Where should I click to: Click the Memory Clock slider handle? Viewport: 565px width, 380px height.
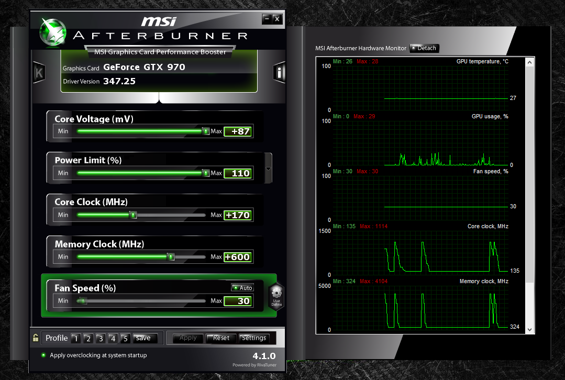171,257
